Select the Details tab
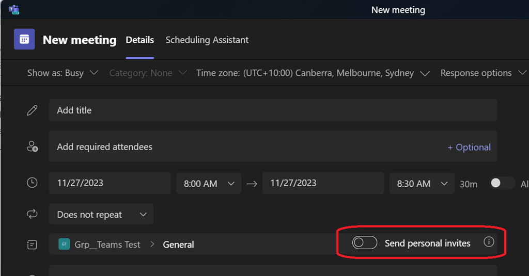 tap(139, 40)
